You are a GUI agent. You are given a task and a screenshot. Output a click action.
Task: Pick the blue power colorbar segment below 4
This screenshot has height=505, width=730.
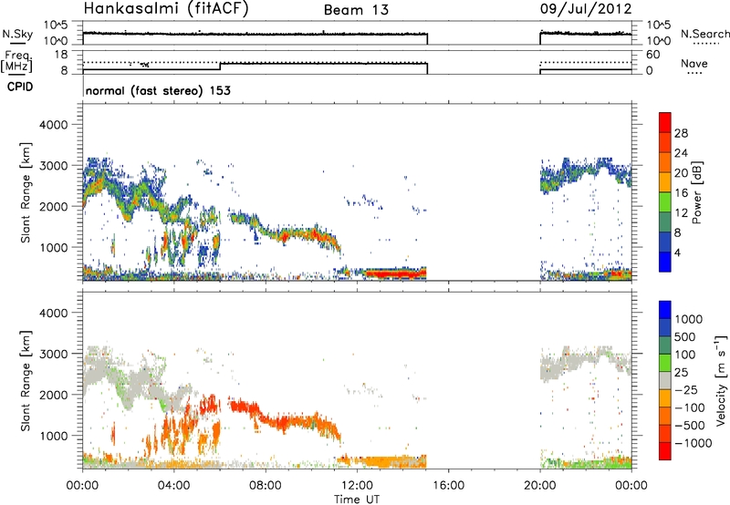(665, 262)
